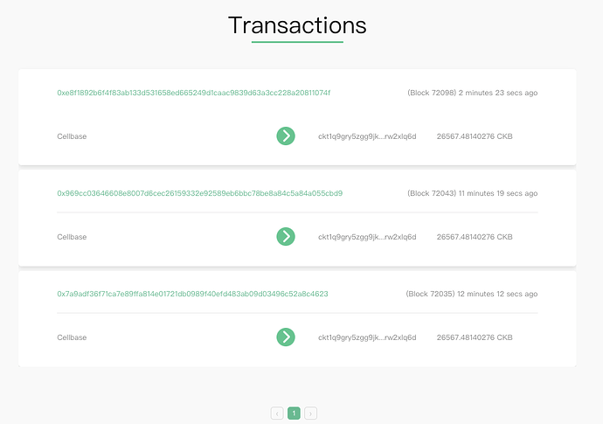The width and height of the screenshot is (603, 424).
Task: Open output address in the Block 72098 transaction
Action: (367, 136)
